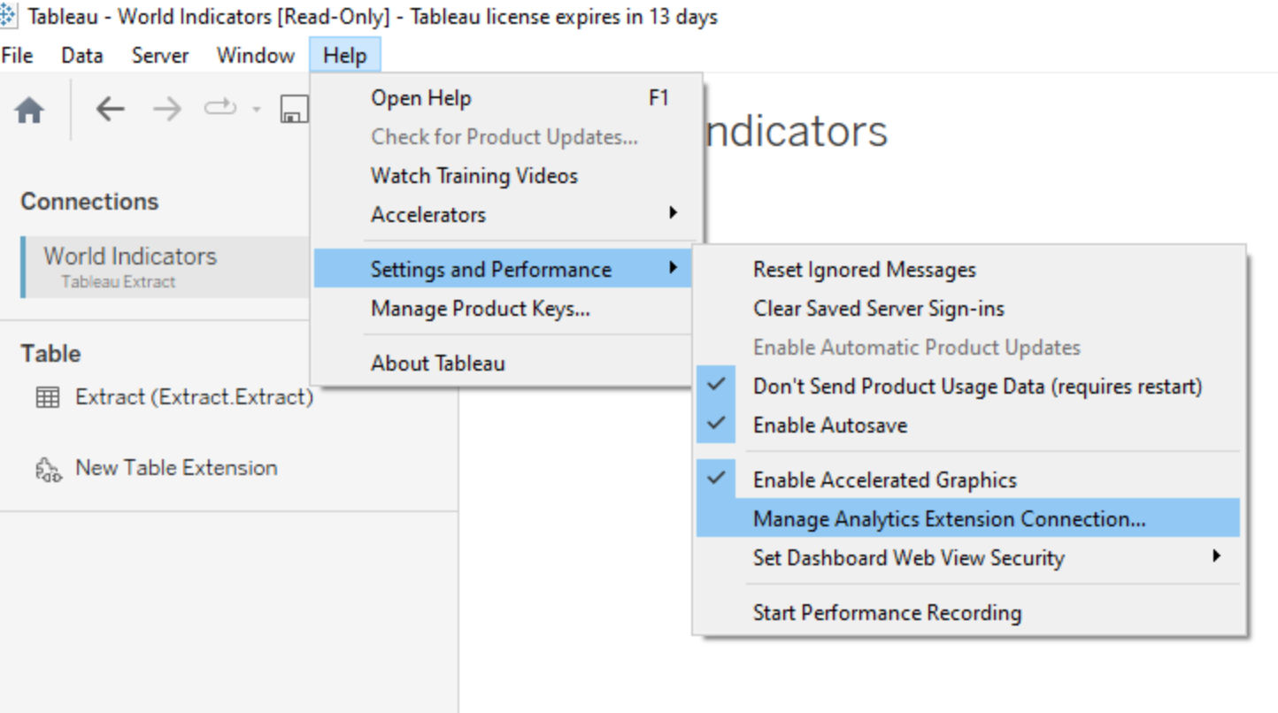Click the Save disk icon

pyautogui.click(x=294, y=110)
